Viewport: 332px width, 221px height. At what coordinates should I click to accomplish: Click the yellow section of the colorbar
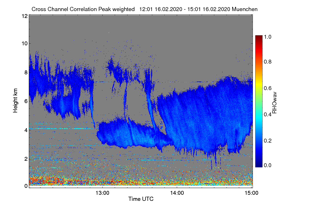(x=258, y=84)
